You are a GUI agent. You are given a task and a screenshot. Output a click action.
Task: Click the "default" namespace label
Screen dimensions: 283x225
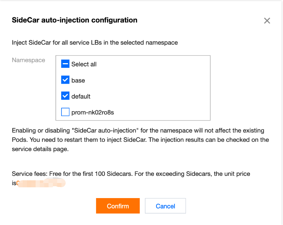pos(81,97)
